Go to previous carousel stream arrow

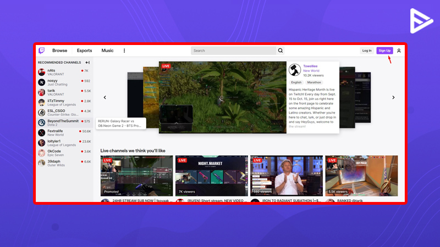(105, 98)
